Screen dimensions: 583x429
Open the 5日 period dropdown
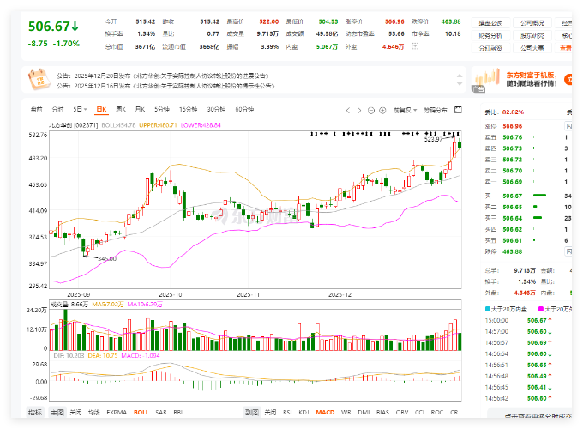pos(80,109)
